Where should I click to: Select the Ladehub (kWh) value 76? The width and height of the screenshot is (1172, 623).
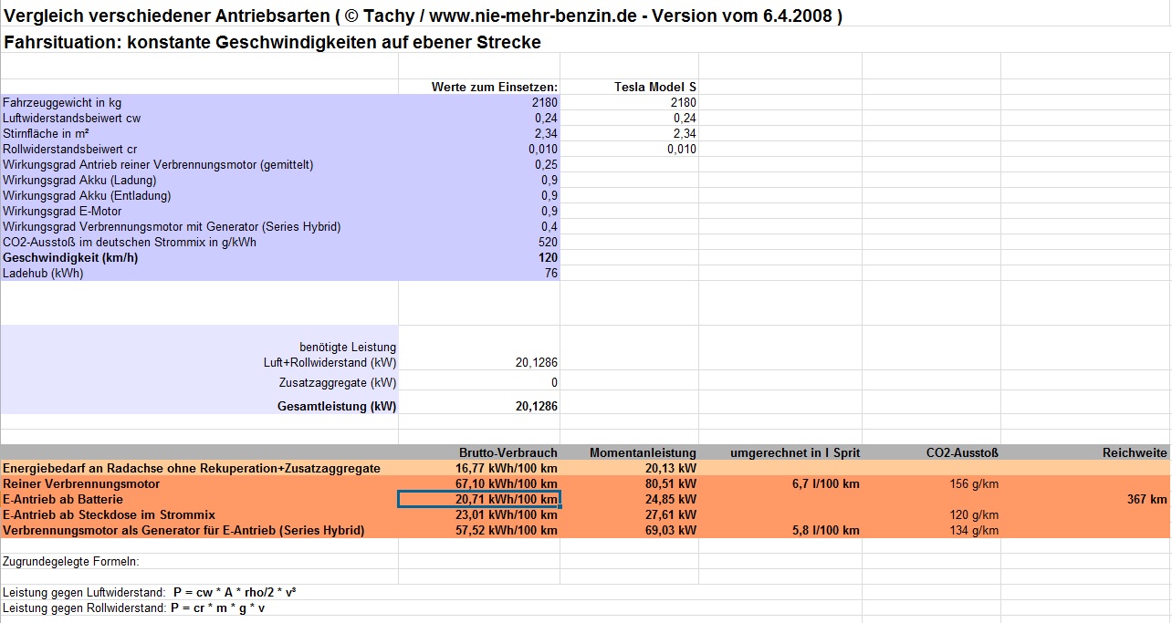(549, 273)
